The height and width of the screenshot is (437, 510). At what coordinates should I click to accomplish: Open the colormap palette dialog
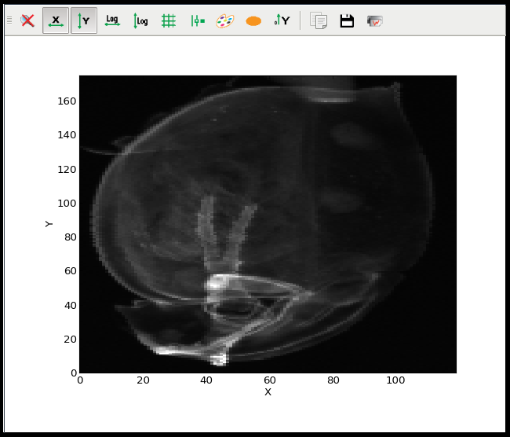click(x=225, y=20)
